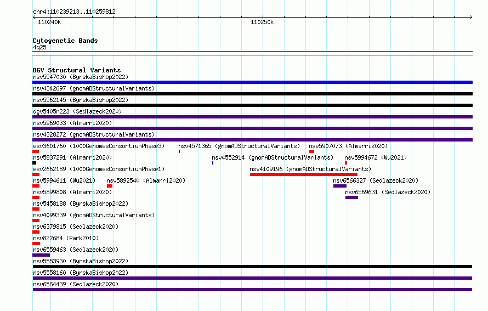Image resolution: width=488 pixels, height=311 pixels.
Task: Click the 110250k ruler tick label
Action: [x=262, y=22]
